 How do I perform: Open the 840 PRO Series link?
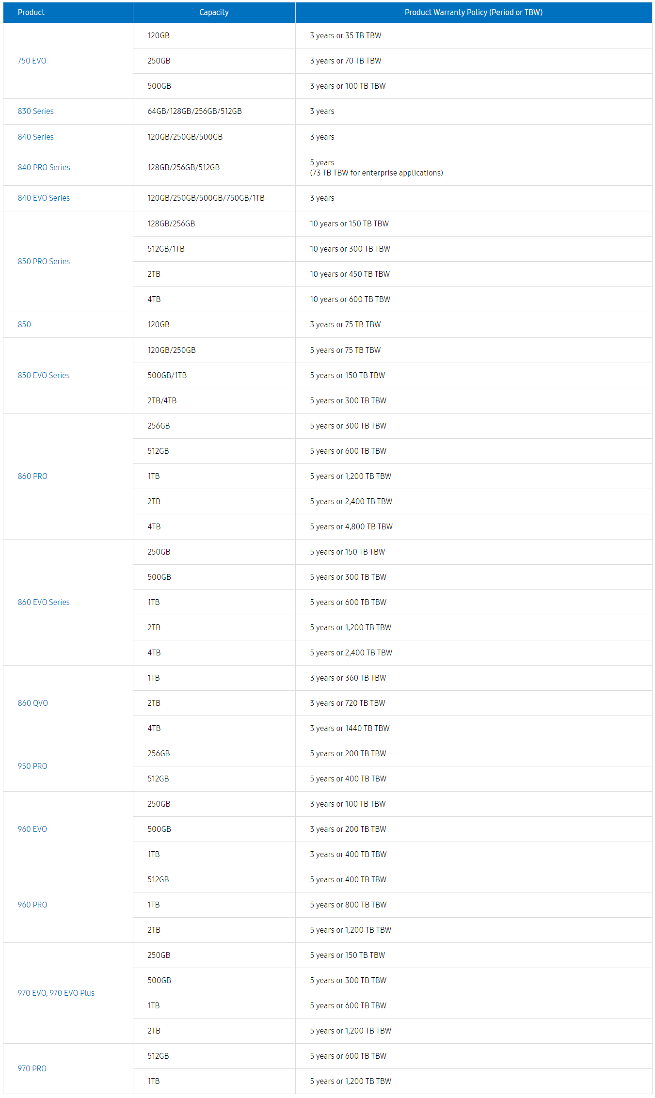44,167
